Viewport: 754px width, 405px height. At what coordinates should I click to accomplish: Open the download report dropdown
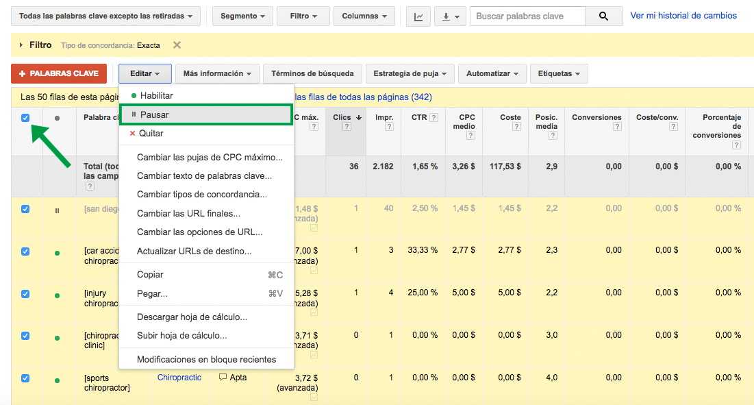pyautogui.click(x=450, y=16)
